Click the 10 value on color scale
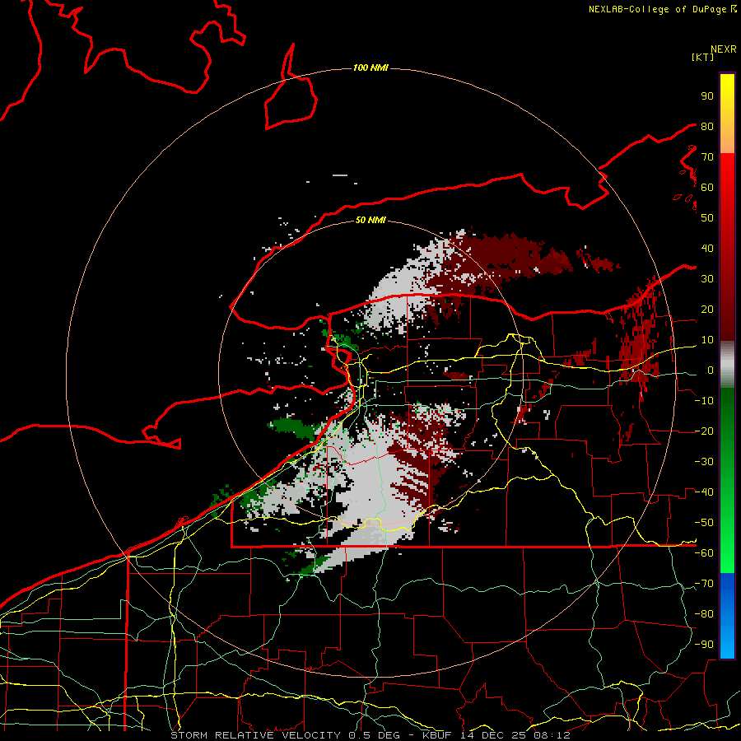Screen dimensions: 741x741 pos(707,340)
